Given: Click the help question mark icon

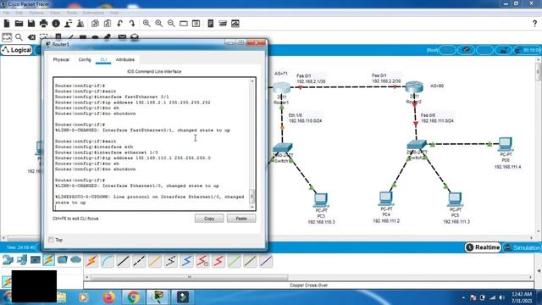Looking at the screenshot, I should (534, 24).
